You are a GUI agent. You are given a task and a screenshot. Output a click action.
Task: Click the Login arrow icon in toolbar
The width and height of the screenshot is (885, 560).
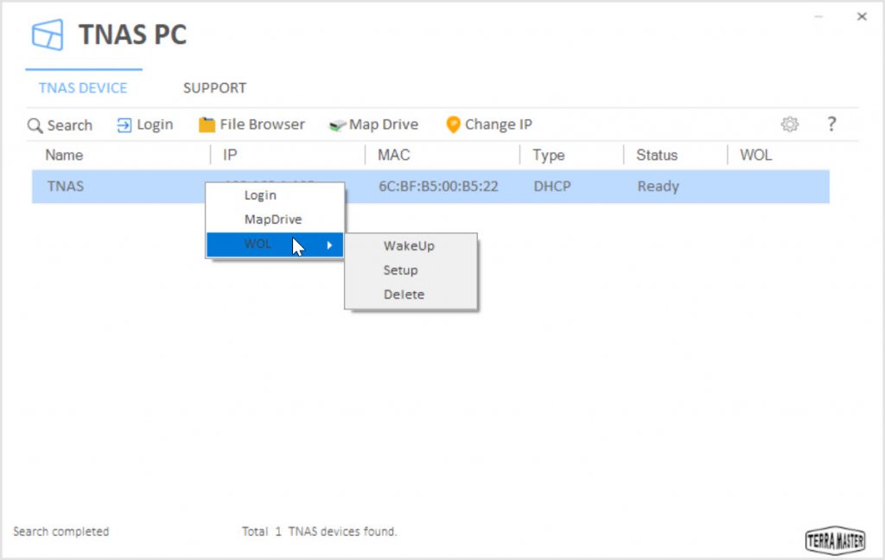pyautogui.click(x=124, y=124)
